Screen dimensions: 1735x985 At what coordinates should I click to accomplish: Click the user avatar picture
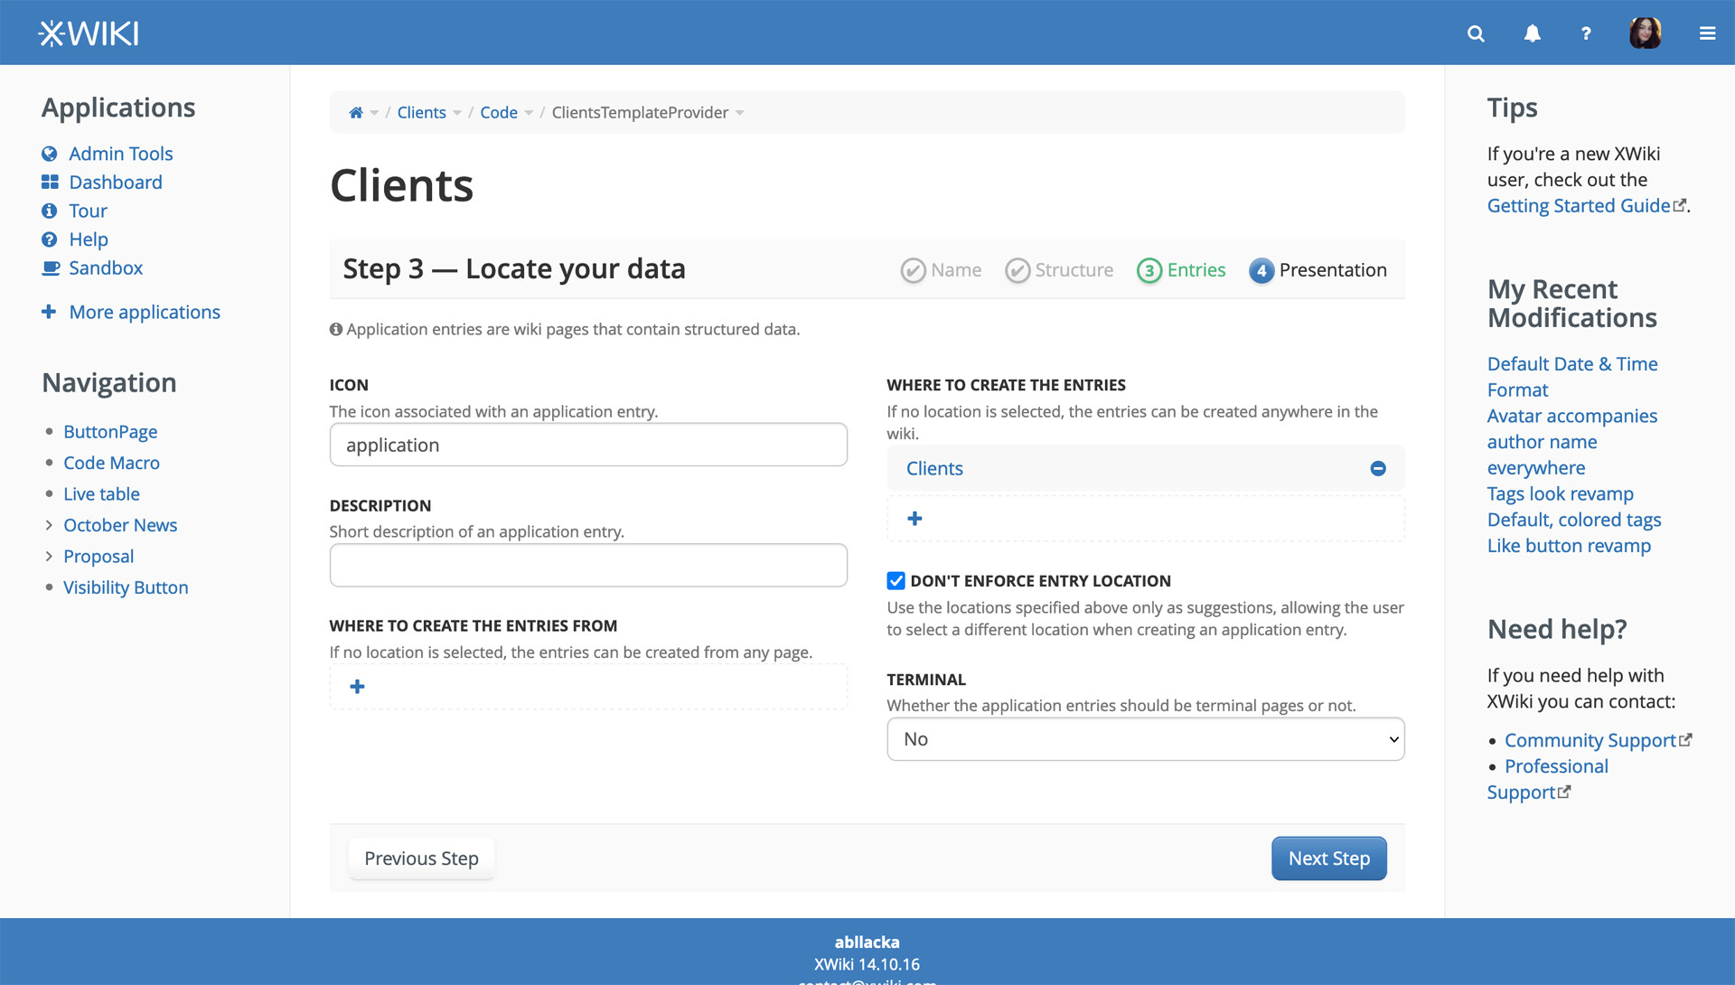[1645, 33]
